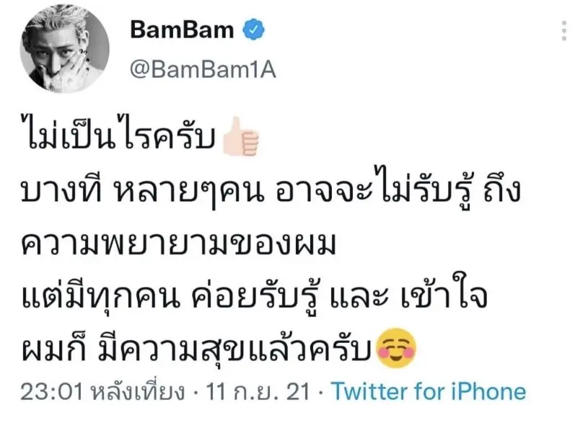This screenshot has width=583, height=423.
Task: Open BamBam's profile picture
Action: coord(65,49)
